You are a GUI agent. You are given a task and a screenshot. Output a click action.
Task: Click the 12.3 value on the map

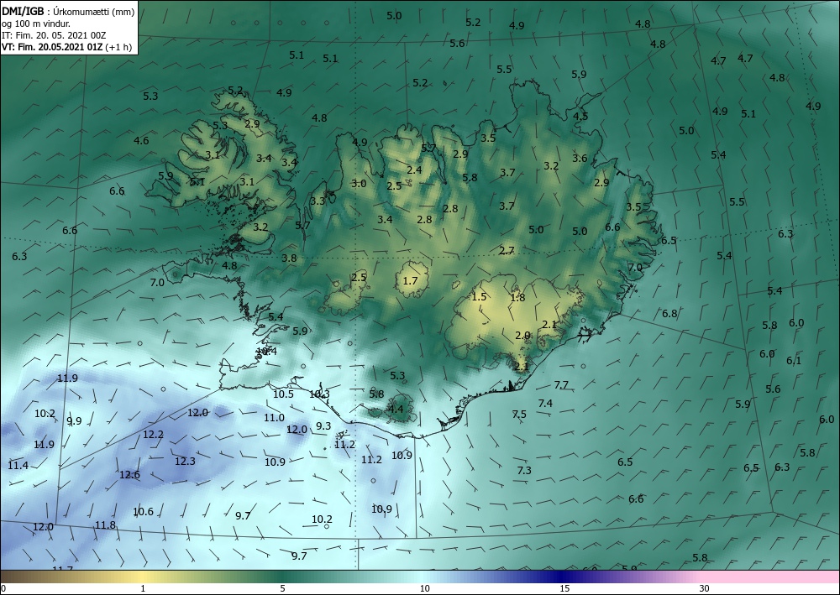(185, 462)
